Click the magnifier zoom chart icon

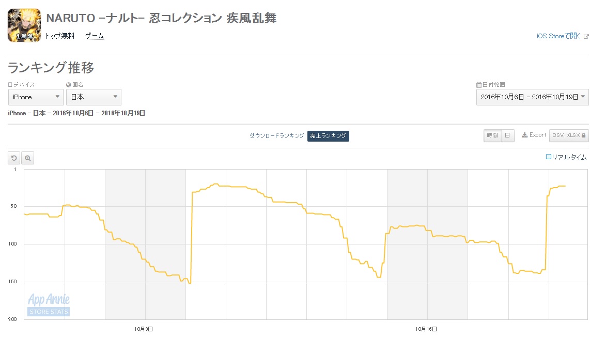coord(27,158)
